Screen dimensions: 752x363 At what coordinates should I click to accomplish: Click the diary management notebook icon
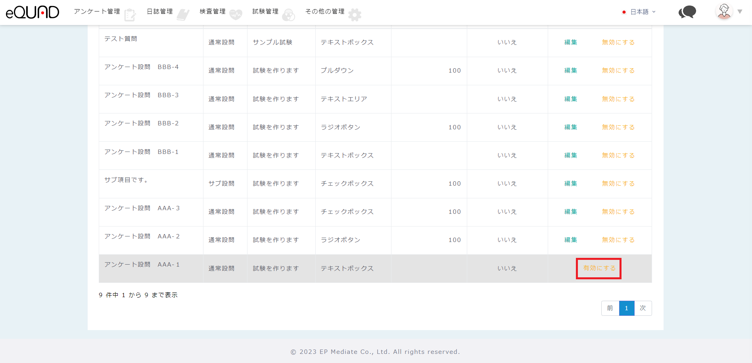tap(183, 15)
